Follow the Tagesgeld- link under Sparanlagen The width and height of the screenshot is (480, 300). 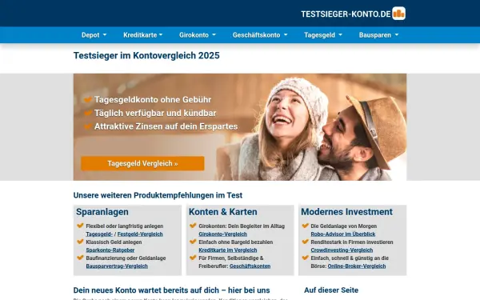point(99,234)
